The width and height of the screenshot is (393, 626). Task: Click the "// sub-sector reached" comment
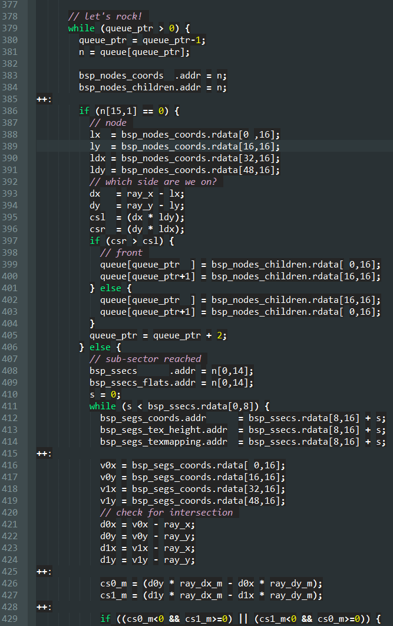[146, 359]
